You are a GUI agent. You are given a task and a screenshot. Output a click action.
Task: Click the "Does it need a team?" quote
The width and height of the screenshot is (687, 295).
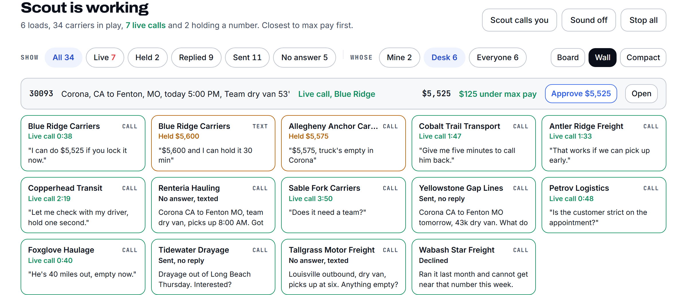pyautogui.click(x=327, y=212)
